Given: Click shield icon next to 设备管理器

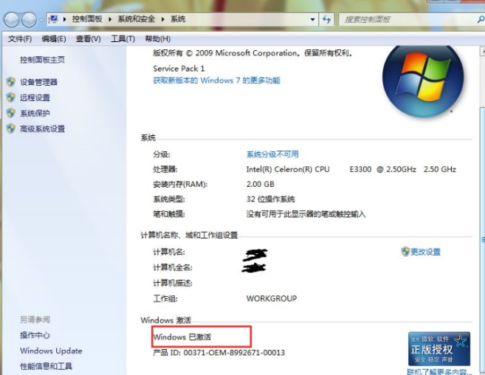Looking at the screenshot, I should pyautogui.click(x=11, y=82).
